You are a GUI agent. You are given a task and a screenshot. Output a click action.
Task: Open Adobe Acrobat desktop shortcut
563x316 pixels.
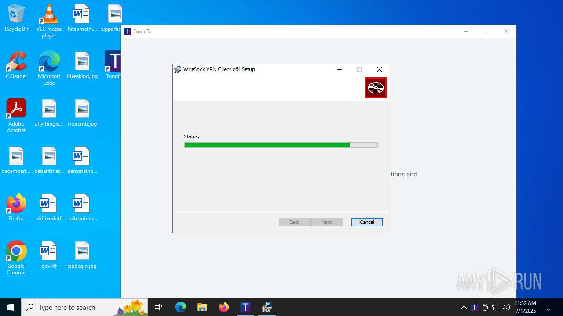[16, 116]
